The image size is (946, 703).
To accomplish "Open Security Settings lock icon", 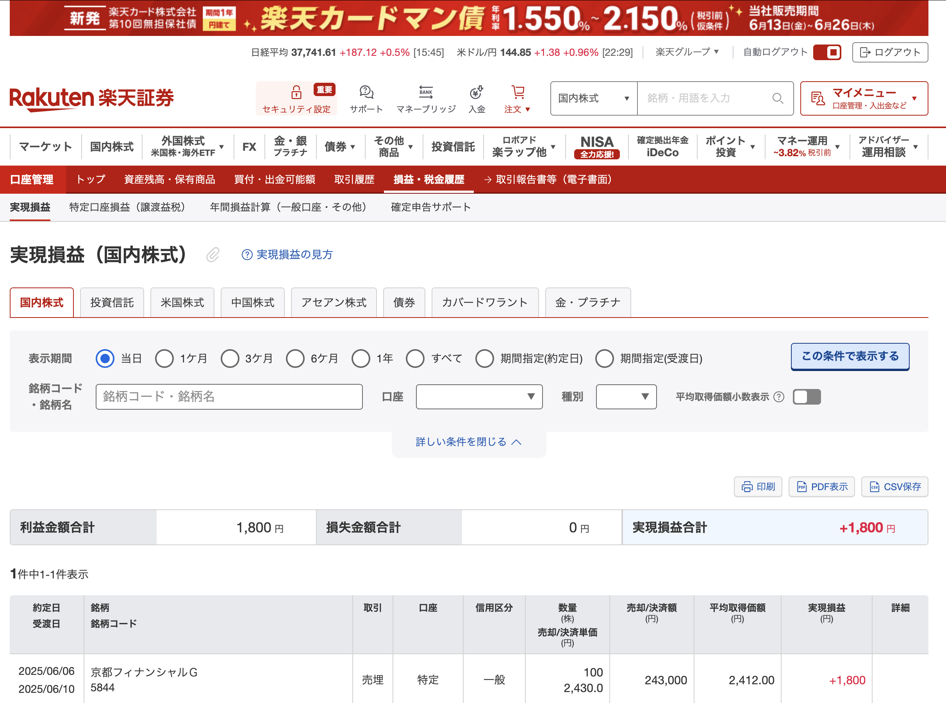I will pos(296,92).
